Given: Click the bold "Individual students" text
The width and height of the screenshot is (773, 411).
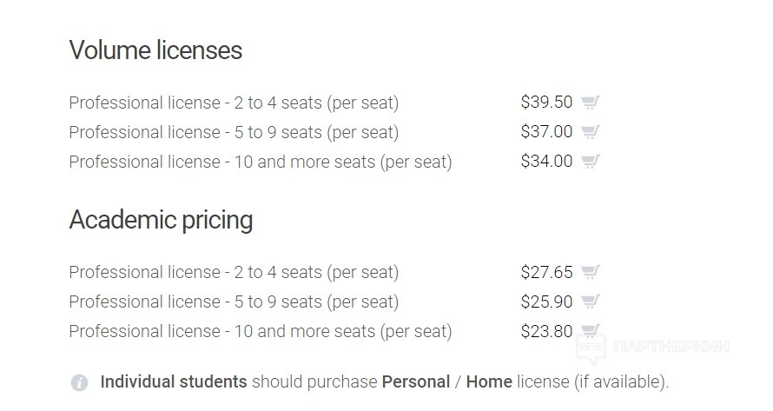Looking at the screenshot, I should (174, 381).
